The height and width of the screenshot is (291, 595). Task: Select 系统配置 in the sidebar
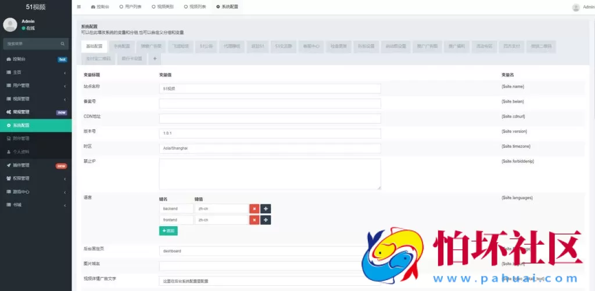[35, 125]
